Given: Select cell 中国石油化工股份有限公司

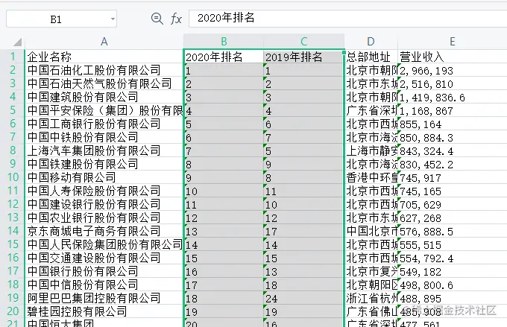Looking at the screenshot, I should coord(104,70).
